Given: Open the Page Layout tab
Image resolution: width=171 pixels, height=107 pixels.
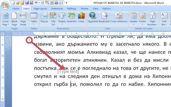Looking at the screenshot, I should click(x=40, y=9).
